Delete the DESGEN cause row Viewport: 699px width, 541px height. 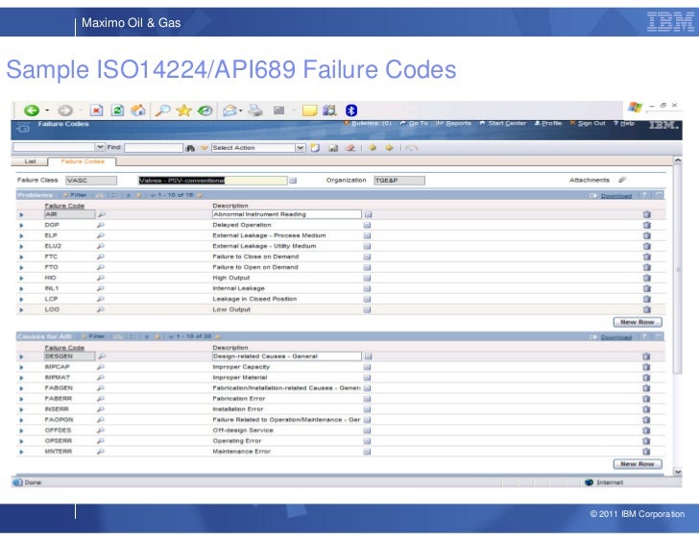[x=646, y=357]
